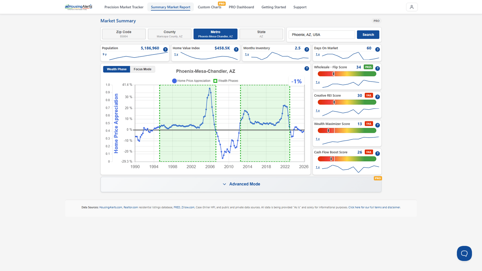Screen dimensions: 482x271
Task: Toggle Wealth Phases legend series
Action: point(226,81)
